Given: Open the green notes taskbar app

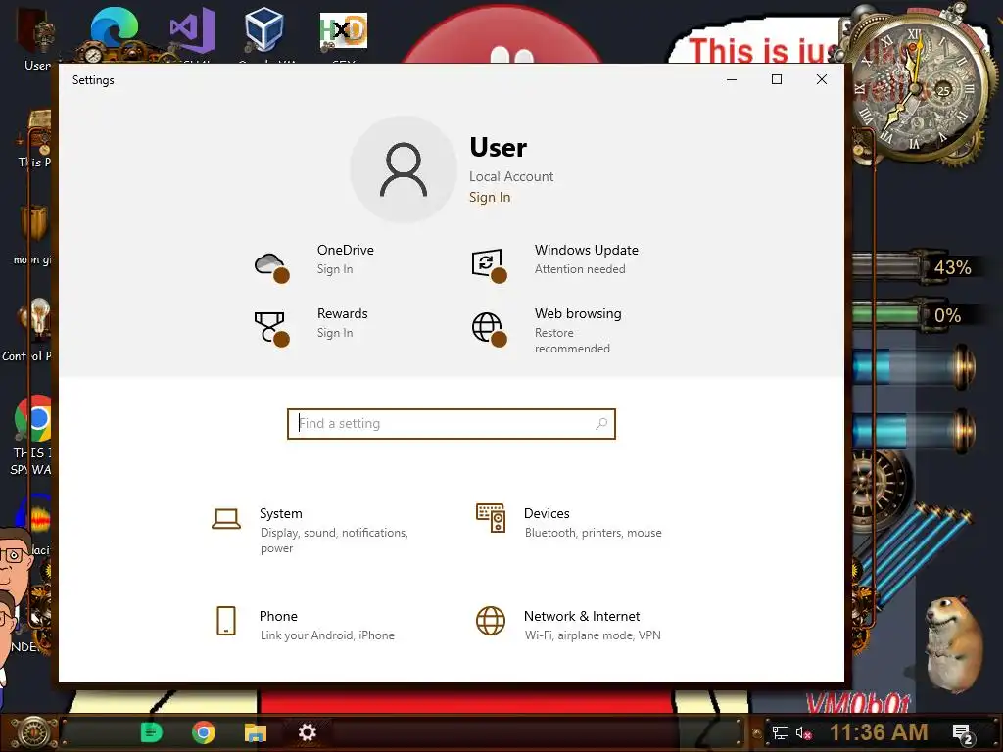Looking at the screenshot, I should point(152,732).
